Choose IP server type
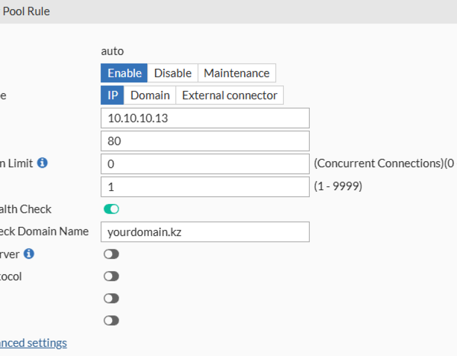Viewport: 457px width, 356px height. pos(113,95)
